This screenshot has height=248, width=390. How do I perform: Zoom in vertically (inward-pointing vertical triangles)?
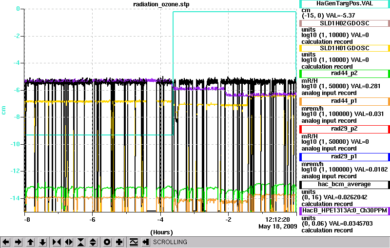81,242
